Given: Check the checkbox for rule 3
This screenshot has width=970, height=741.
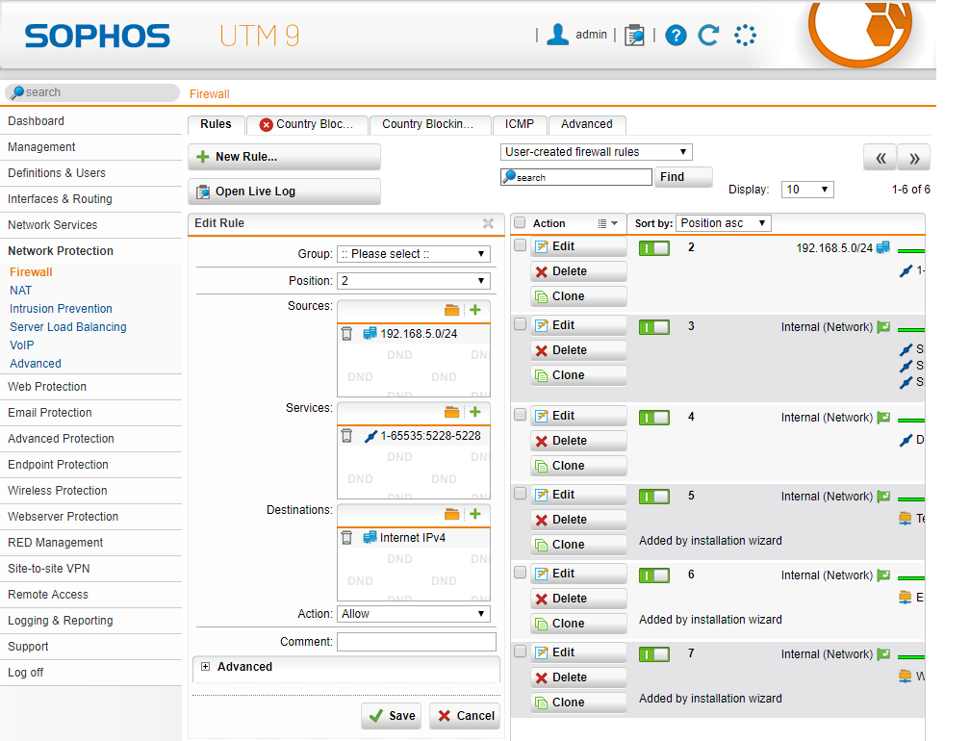Looking at the screenshot, I should [521, 324].
